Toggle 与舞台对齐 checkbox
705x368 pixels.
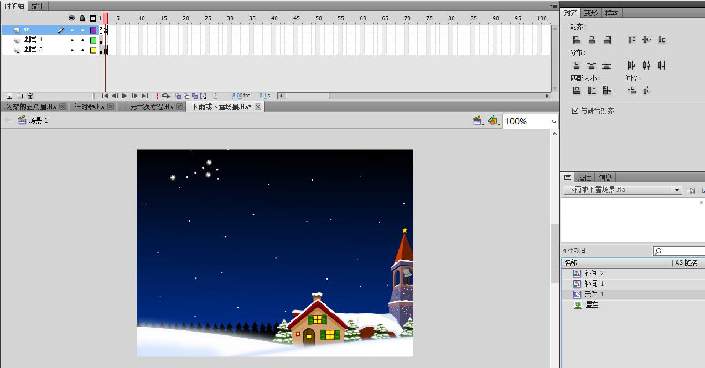576,111
